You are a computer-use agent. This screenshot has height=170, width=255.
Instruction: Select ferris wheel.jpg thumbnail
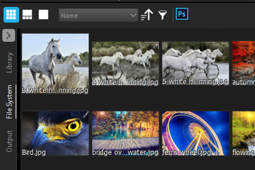tap(195, 133)
